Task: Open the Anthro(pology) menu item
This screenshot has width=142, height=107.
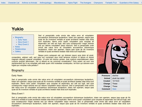Action: 45,3
